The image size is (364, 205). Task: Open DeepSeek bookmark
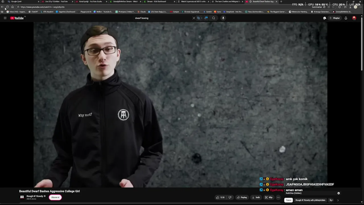[x=233, y=12]
